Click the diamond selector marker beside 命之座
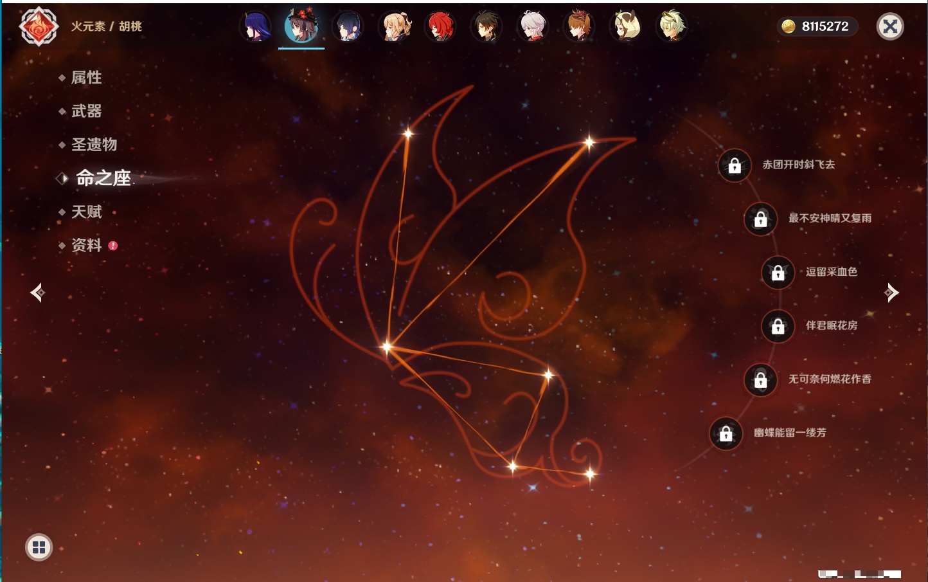 pyautogui.click(x=62, y=178)
